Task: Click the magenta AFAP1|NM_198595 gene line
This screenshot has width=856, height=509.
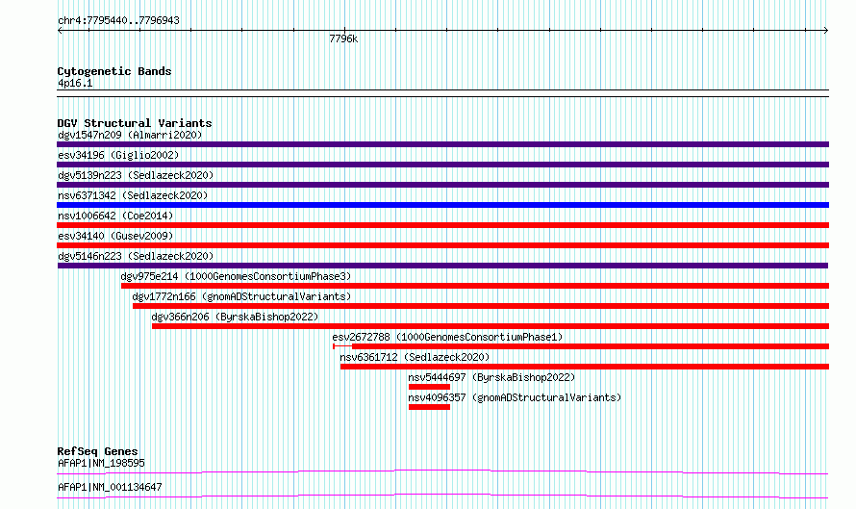Action: click(442, 471)
